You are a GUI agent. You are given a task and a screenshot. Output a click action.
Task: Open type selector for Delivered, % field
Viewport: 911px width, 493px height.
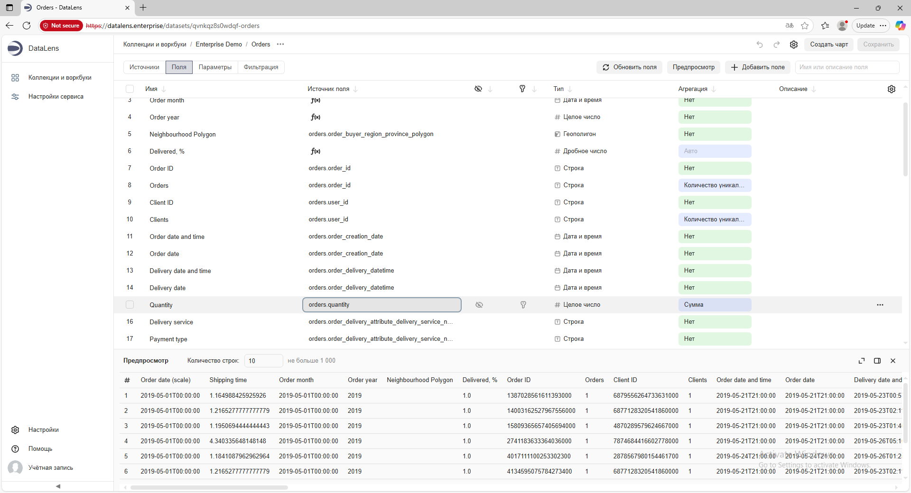[x=585, y=151]
